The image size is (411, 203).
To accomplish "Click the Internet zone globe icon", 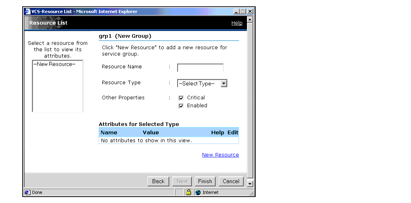I will pyautogui.click(x=198, y=192).
